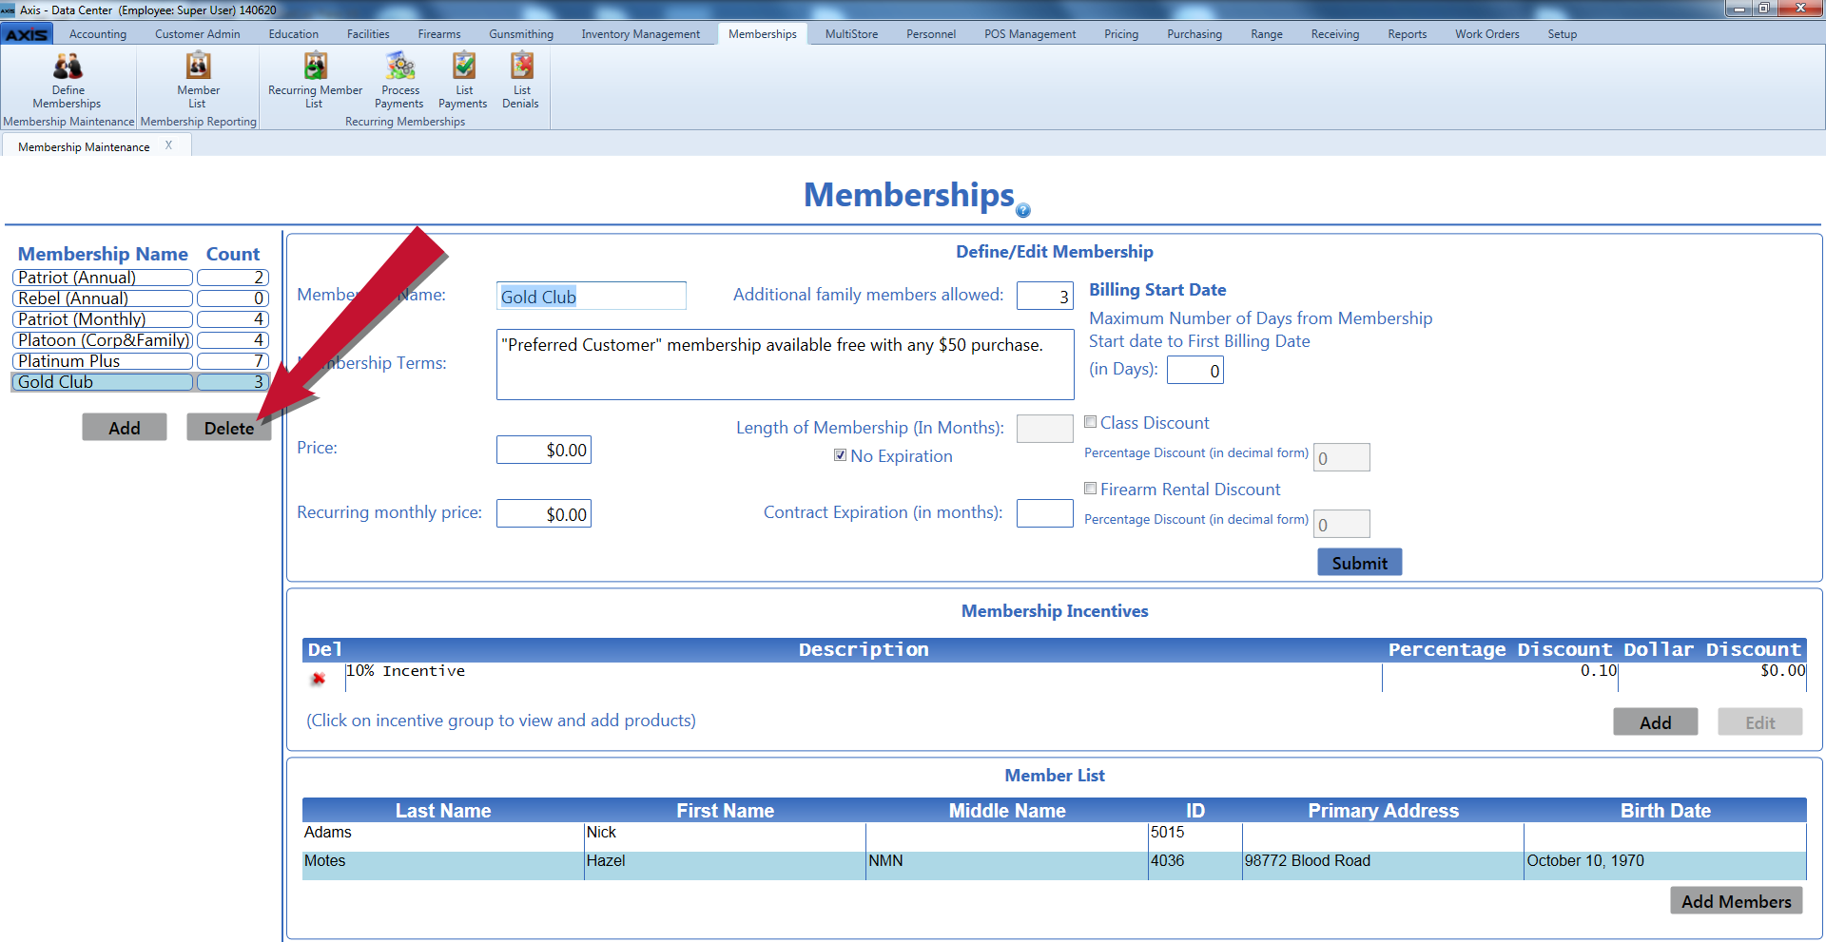1826x942 pixels.
Task: Select member row Motes
Action: (1054, 865)
